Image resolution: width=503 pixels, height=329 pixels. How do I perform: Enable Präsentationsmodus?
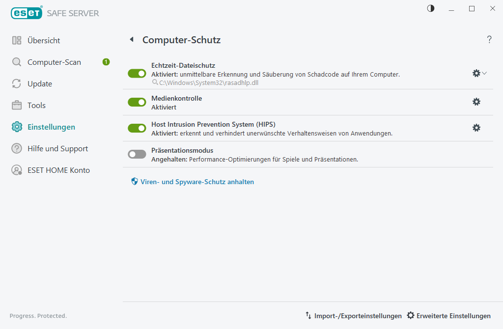click(137, 154)
